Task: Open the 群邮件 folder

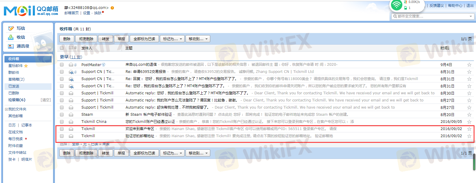Action: click(x=14, y=73)
